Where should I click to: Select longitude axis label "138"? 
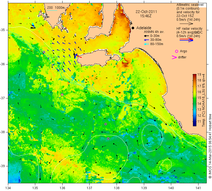click(x=117, y=188)
